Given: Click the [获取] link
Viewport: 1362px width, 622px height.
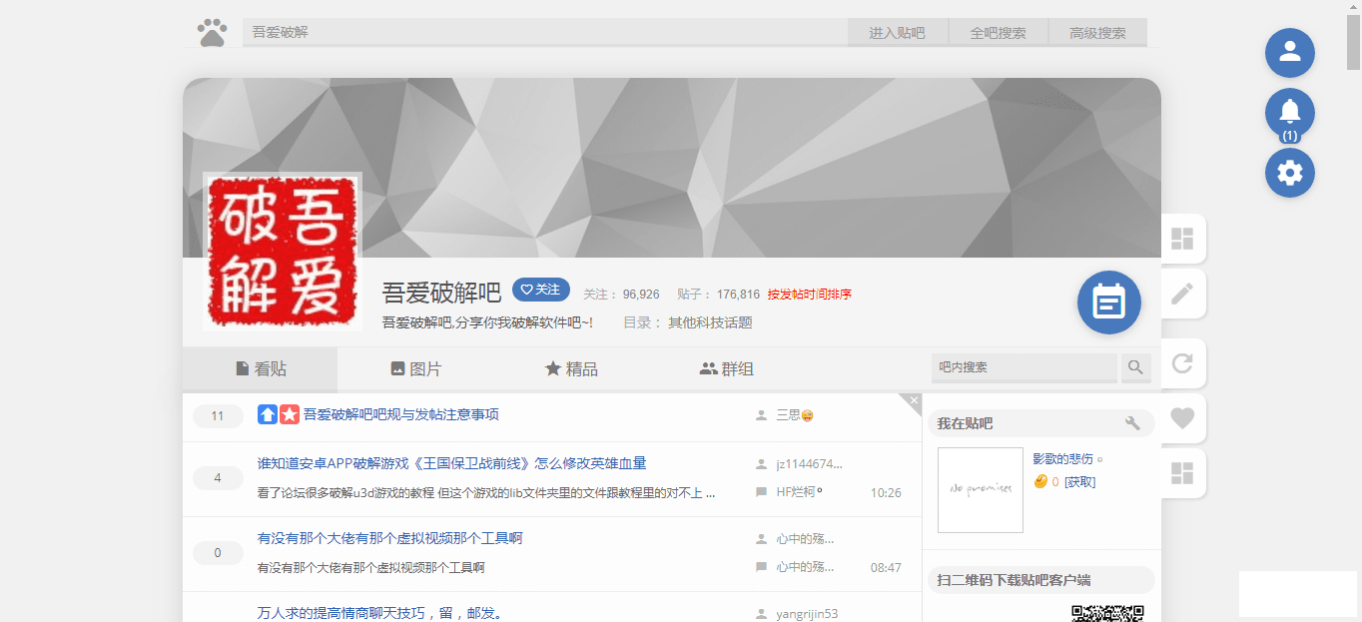Looking at the screenshot, I should point(1079,482).
